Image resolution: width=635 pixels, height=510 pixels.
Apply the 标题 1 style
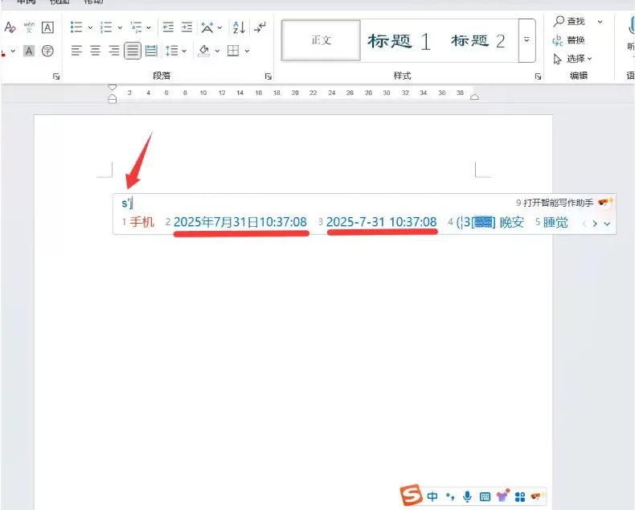[x=399, y=41]
